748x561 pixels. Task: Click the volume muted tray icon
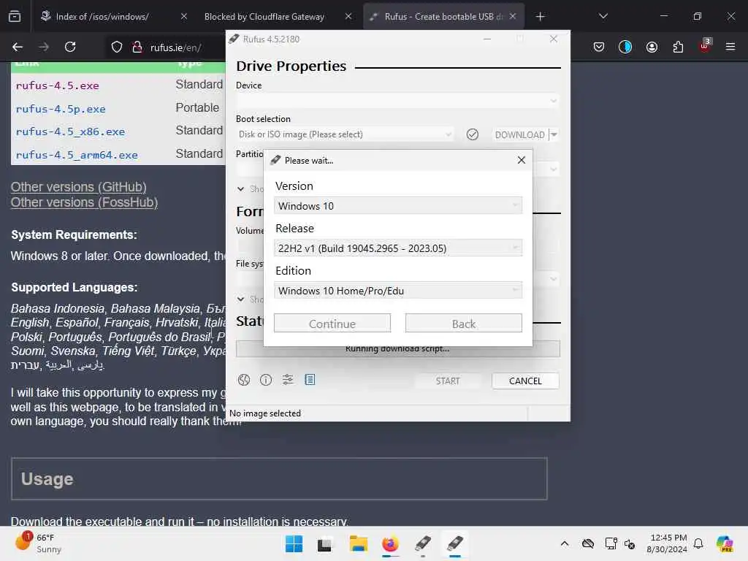(x=630, y=543)
